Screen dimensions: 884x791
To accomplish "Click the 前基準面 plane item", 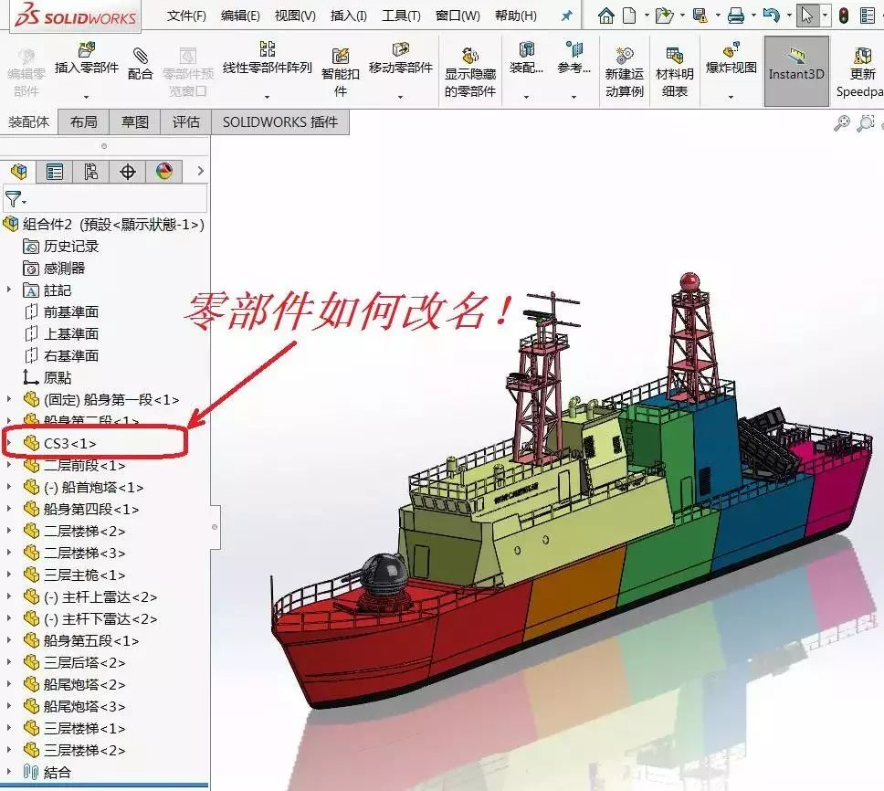I will pyautogui.click(x=70, y=311).
